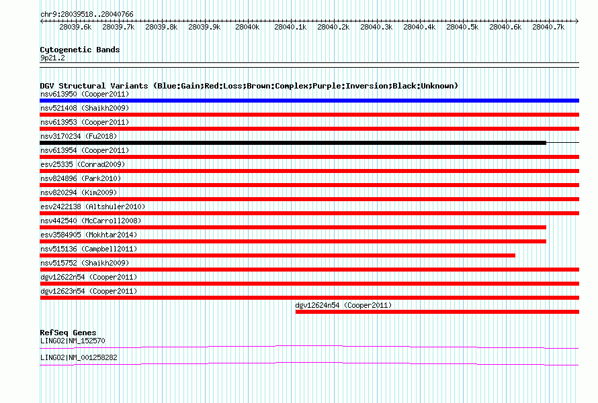Select the nsv613954 (Cooper2011) label
This screenshot has width=598, height=403.
(x=85, y=150)
